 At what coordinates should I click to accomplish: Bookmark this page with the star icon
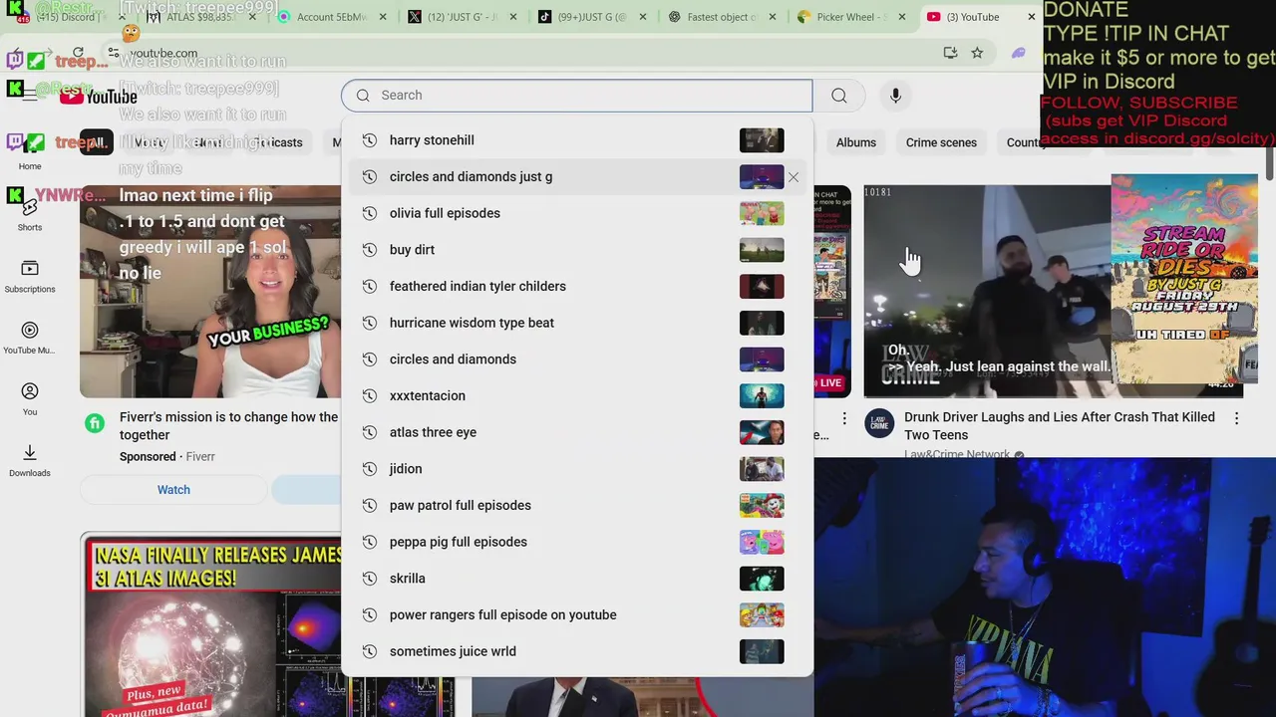pos(977,53)
